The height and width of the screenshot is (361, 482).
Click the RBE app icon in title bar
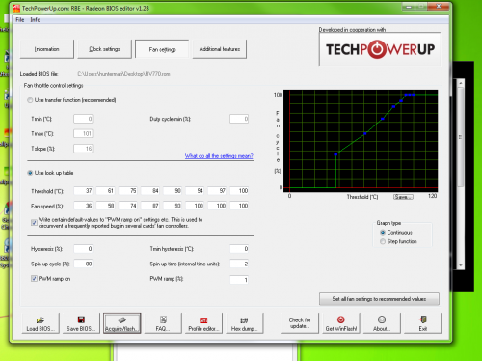point(16,9)
